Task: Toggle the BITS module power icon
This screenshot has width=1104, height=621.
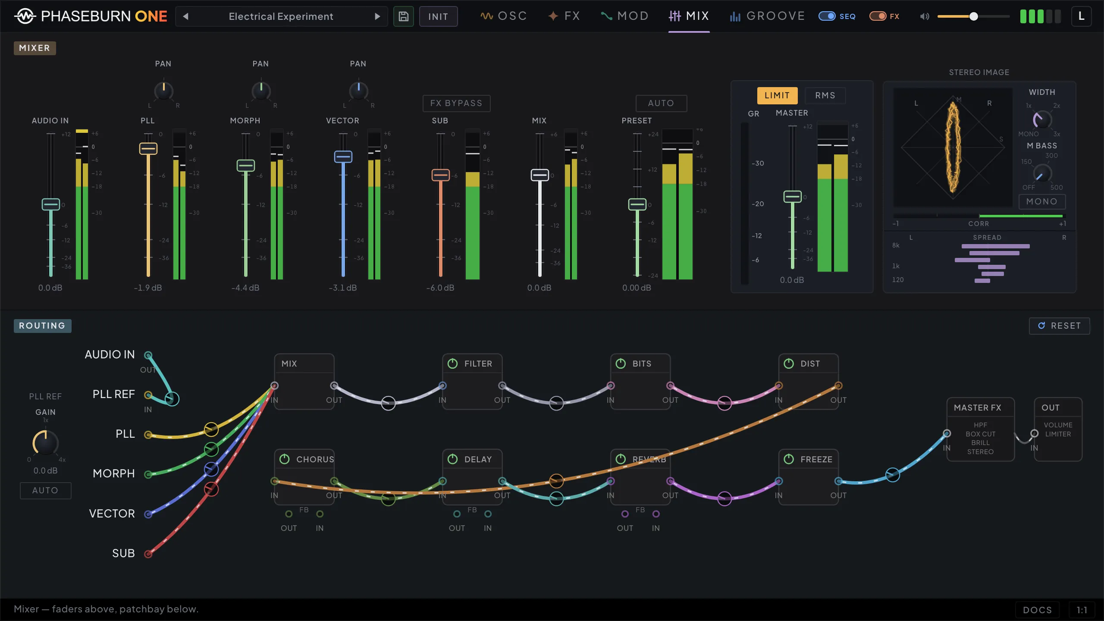Action: coord(621,364)
